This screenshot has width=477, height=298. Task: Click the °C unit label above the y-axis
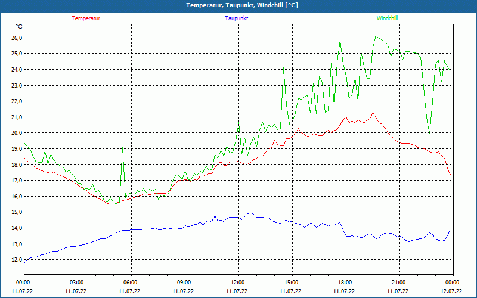(x=19, y=27)
